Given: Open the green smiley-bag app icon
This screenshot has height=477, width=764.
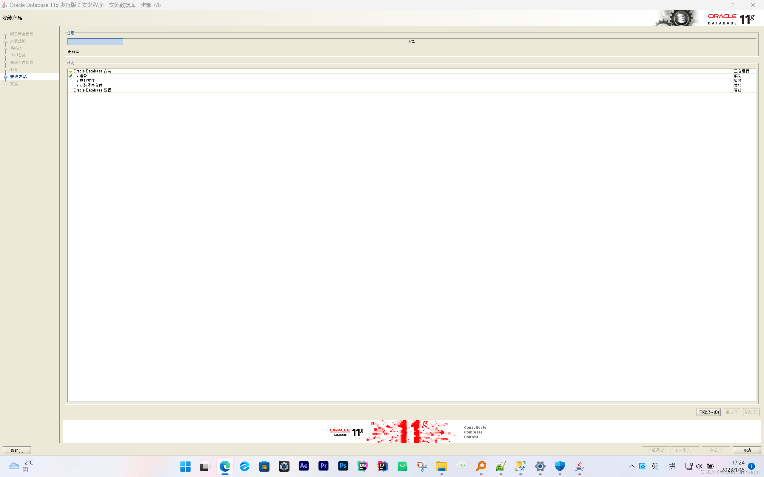Looking at the screenshot, I should pyautogui.click(x=402, y=466).
